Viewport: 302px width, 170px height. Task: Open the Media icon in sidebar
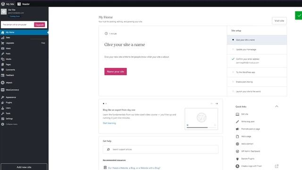(3, 59)
